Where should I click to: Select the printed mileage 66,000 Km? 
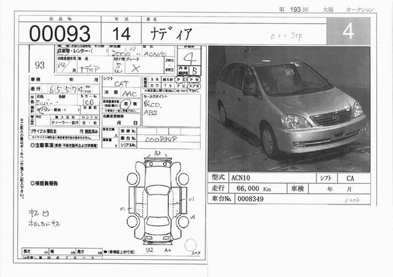(x=254, y=188)
